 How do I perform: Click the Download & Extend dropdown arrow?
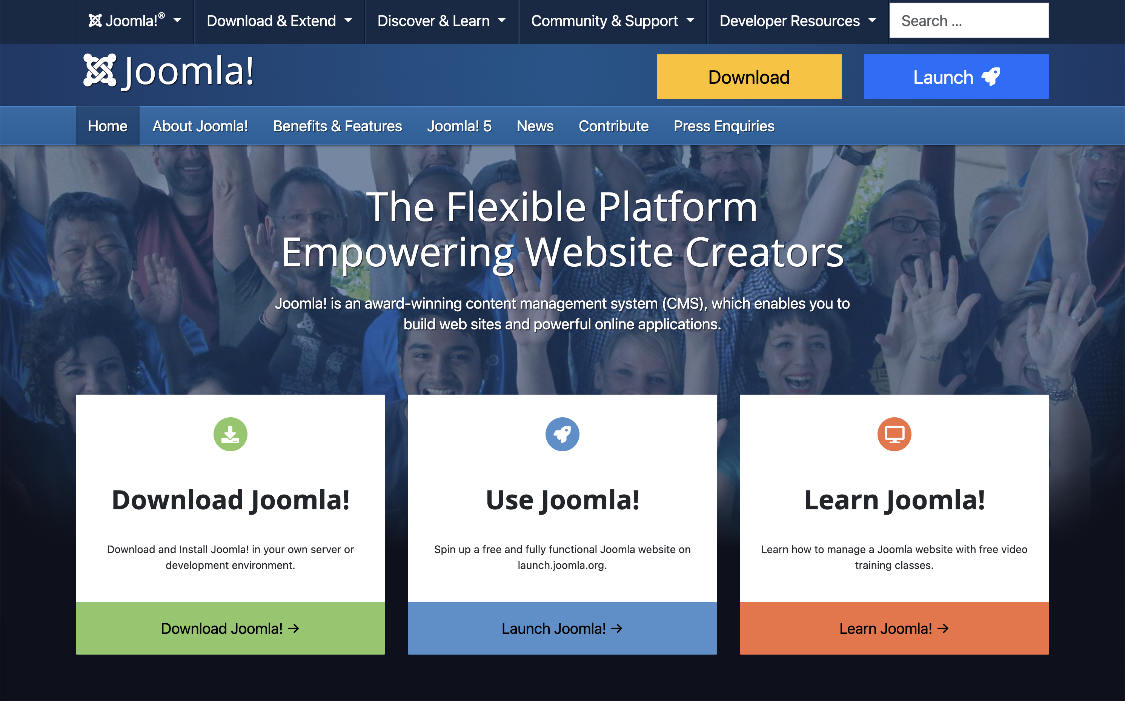point(349,20)
